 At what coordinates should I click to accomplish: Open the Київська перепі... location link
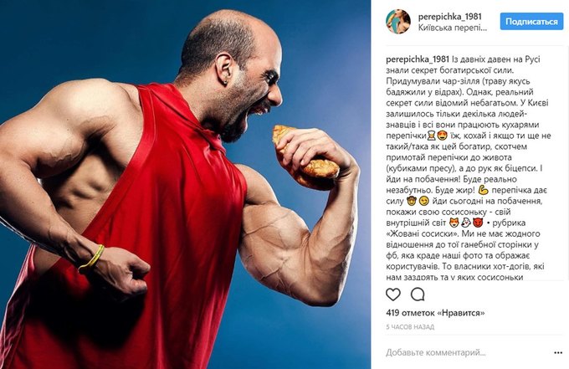(x=453, y=28)
